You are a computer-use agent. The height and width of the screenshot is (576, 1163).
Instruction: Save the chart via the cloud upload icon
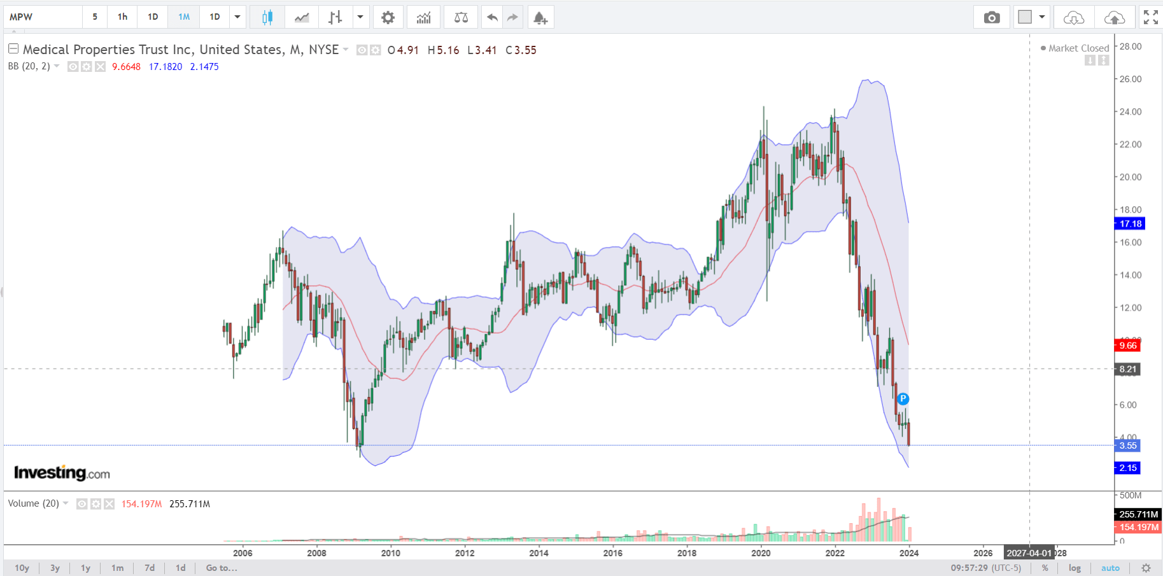pyautogui.click(x=1115, y=17)
